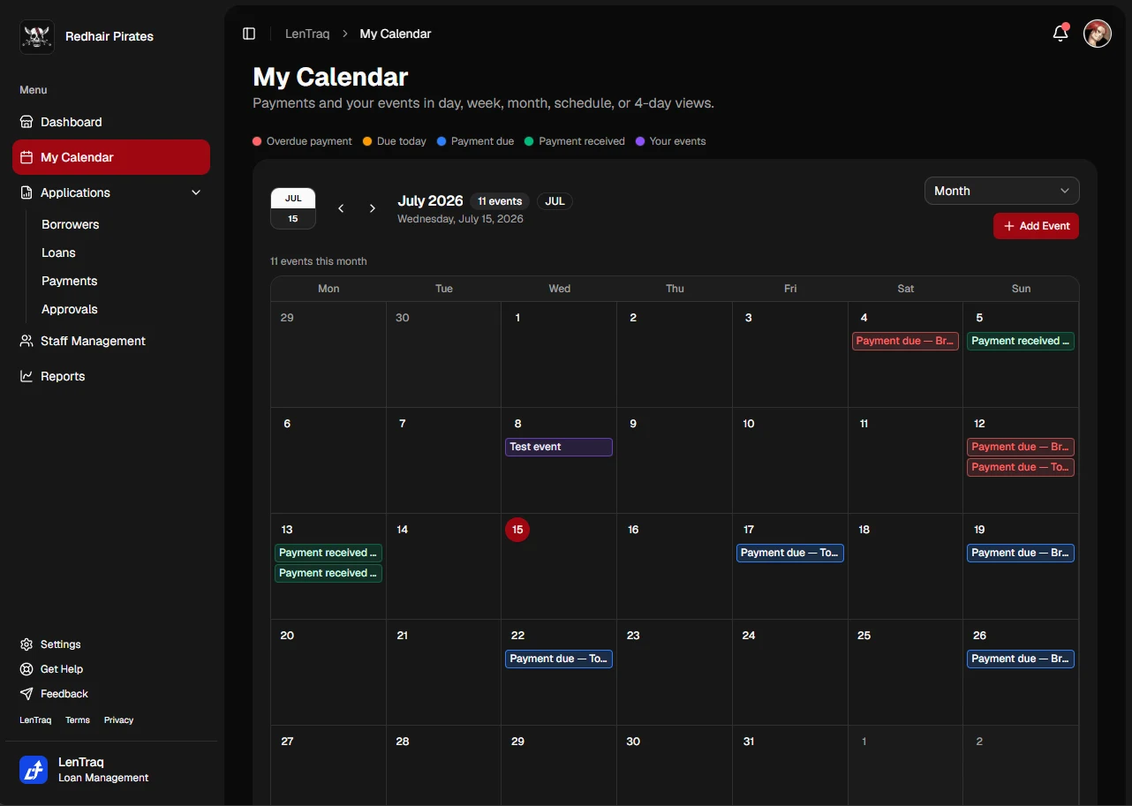Go to previous month arrow
Image resolution: width=1132 pixels, height=806 pixels.
[341, 208]
